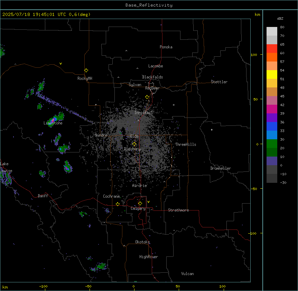
Task: Click the Ponoka city label
Action: pos(166,47)
